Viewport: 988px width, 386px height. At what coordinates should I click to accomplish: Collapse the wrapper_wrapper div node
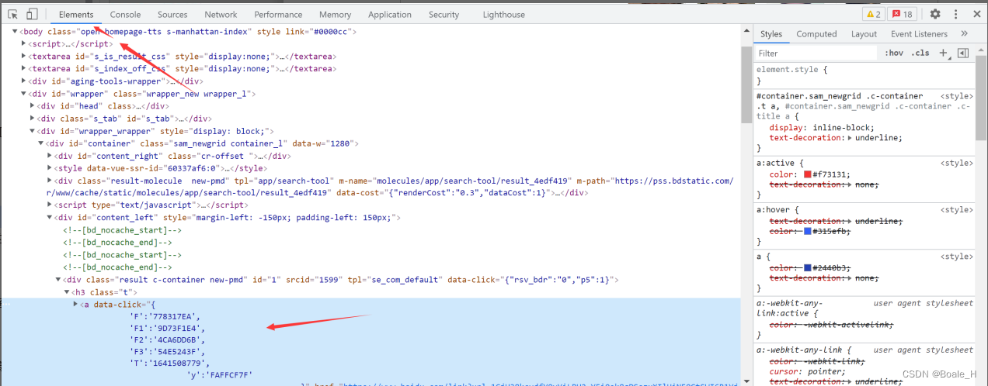33,131
